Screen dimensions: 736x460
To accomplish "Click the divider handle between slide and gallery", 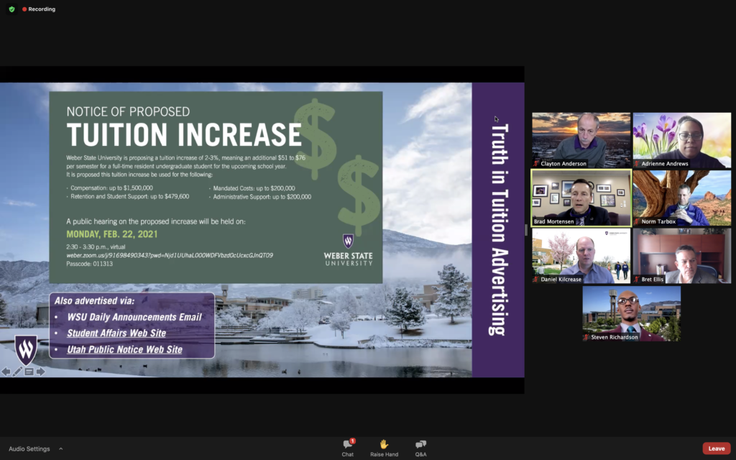I will click(526, 230).
